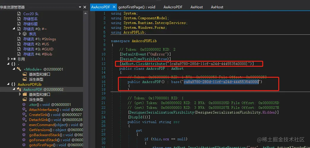Click the AxAcroPDFLib namespace braces icon
The height and width of the screenshot is (148, 310).
click(x=13, y=84)
